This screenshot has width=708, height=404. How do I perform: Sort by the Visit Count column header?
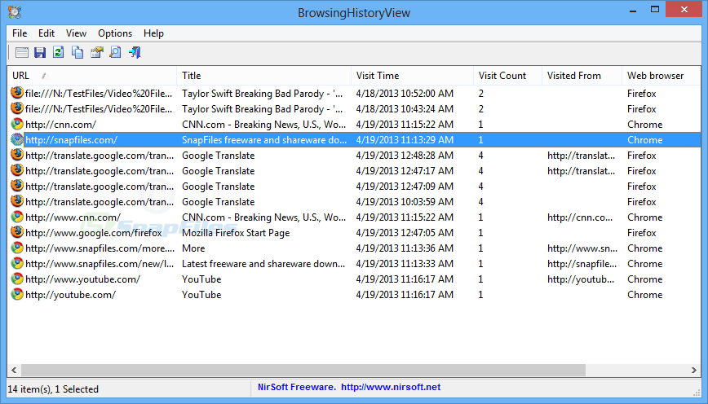coord(507,76)
